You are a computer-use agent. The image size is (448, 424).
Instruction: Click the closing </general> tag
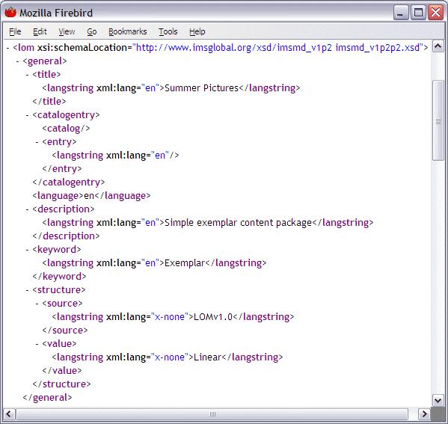click(47, 398)
